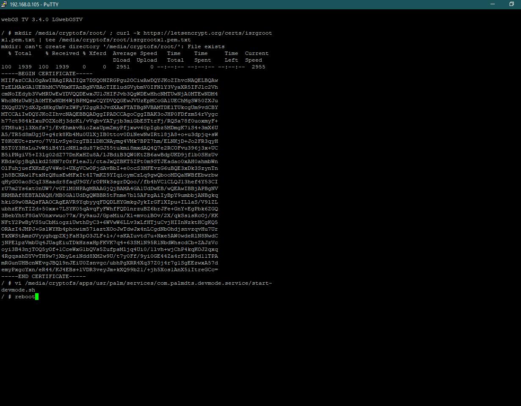This screenshot has height=406, width=521.
Task: Click the 'Dload' sub-header text
Action: (x=121, y=60)
